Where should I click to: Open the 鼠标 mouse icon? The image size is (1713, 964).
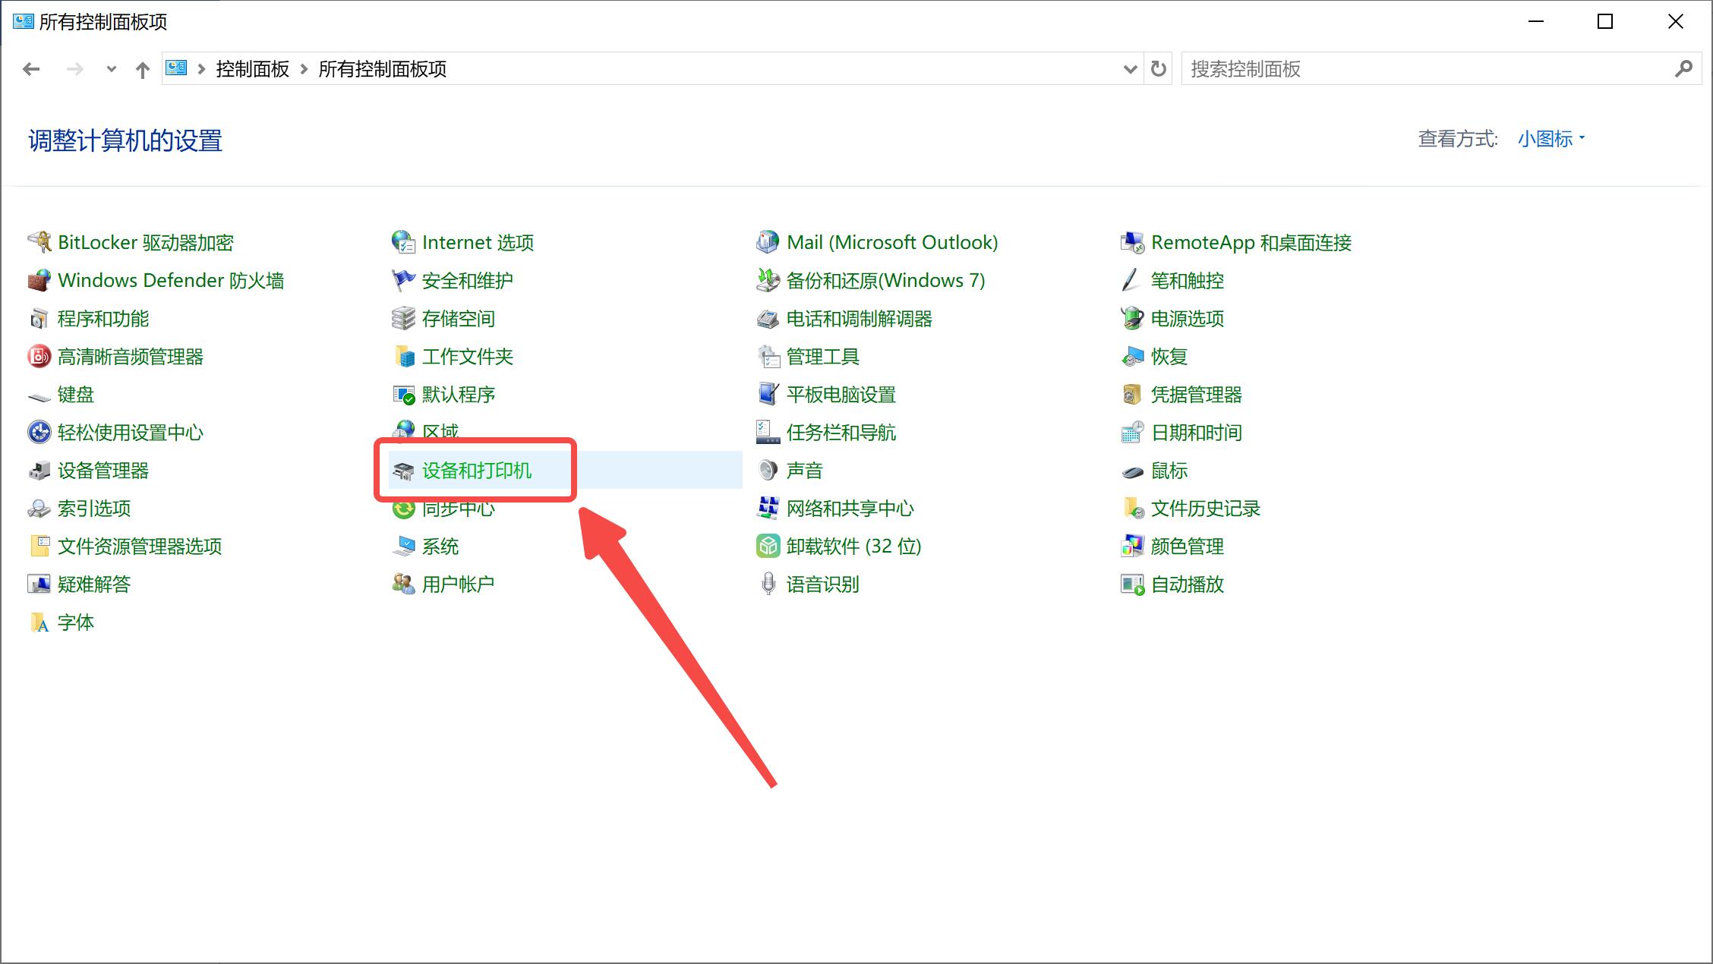click(x=1132, y=471)
